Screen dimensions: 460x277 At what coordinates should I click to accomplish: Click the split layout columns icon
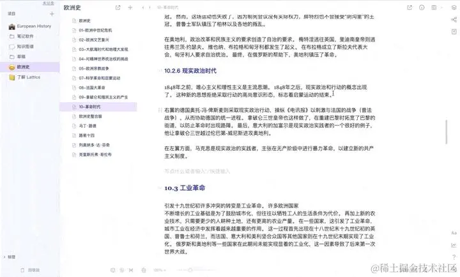(x=434, y=8)
